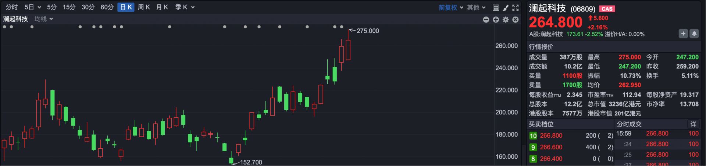Select the 60分 timeframe tab
706x166 pixels.
coord(107,7)
